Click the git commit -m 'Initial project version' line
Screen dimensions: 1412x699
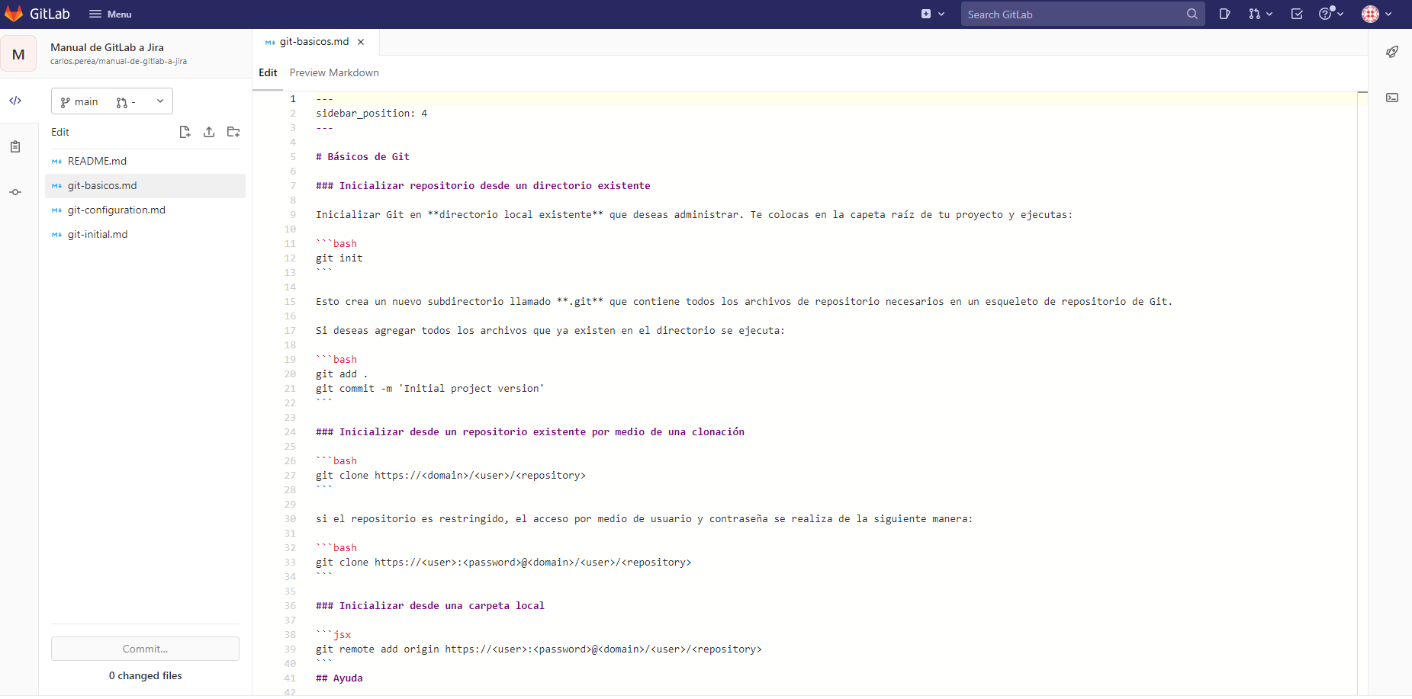click(x=430, y=388)
